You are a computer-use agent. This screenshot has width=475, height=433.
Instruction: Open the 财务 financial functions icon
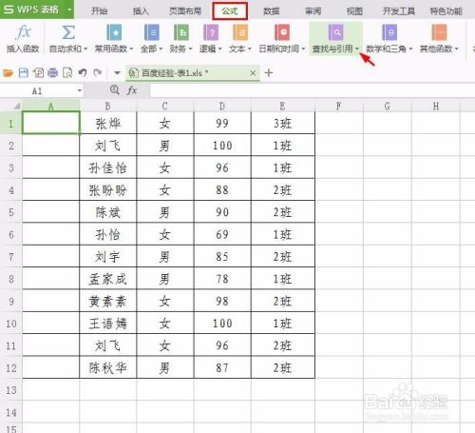coord(181,32)
